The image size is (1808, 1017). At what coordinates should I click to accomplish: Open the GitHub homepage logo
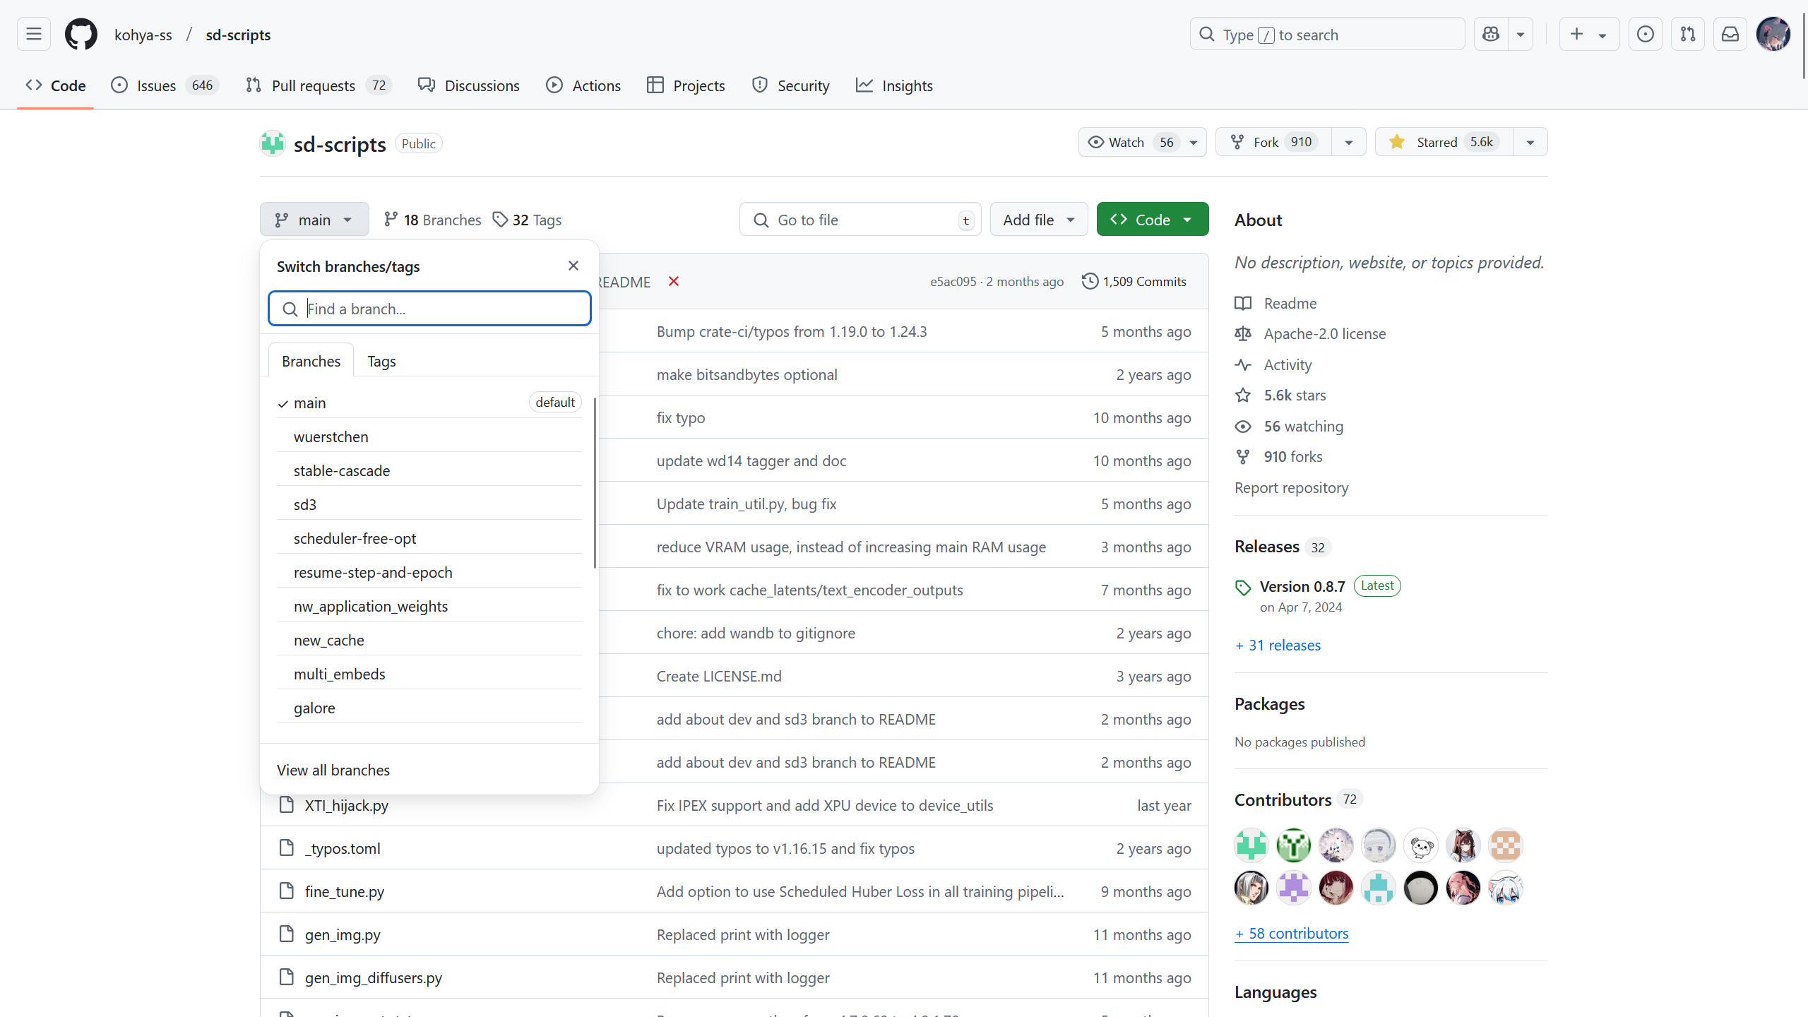(81, 35)
